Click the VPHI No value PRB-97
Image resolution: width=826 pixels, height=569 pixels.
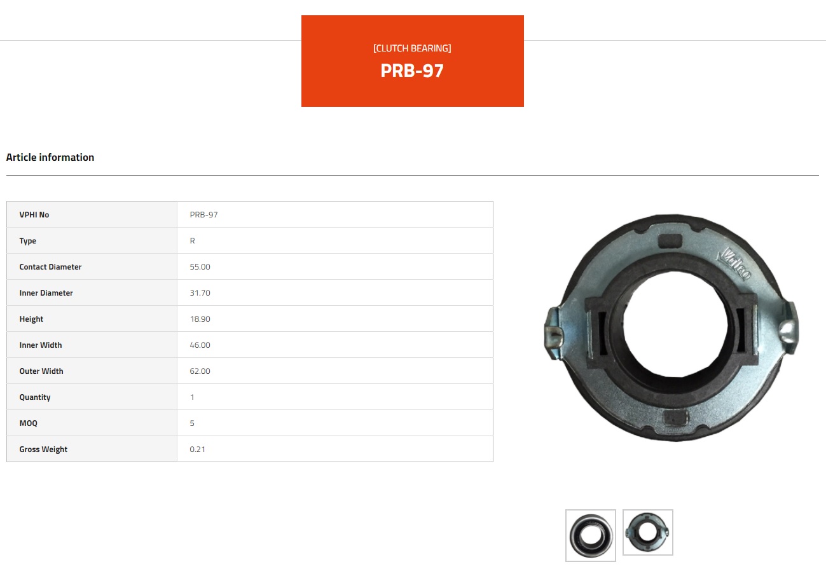204,215
